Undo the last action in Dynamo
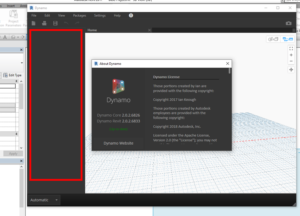 [66, 23]
